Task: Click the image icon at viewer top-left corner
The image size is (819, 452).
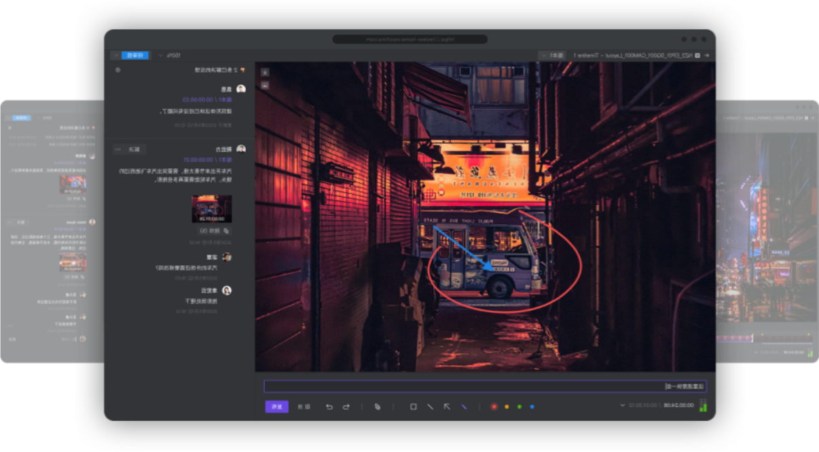Action: tap(265, 85)
